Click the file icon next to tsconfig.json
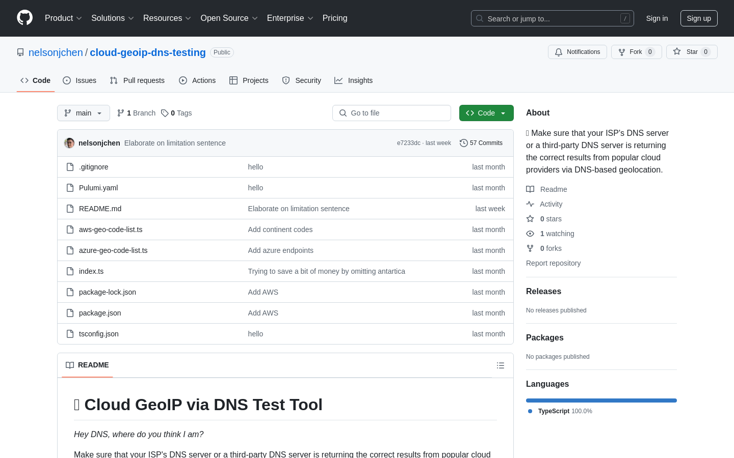 pos(70,334)
